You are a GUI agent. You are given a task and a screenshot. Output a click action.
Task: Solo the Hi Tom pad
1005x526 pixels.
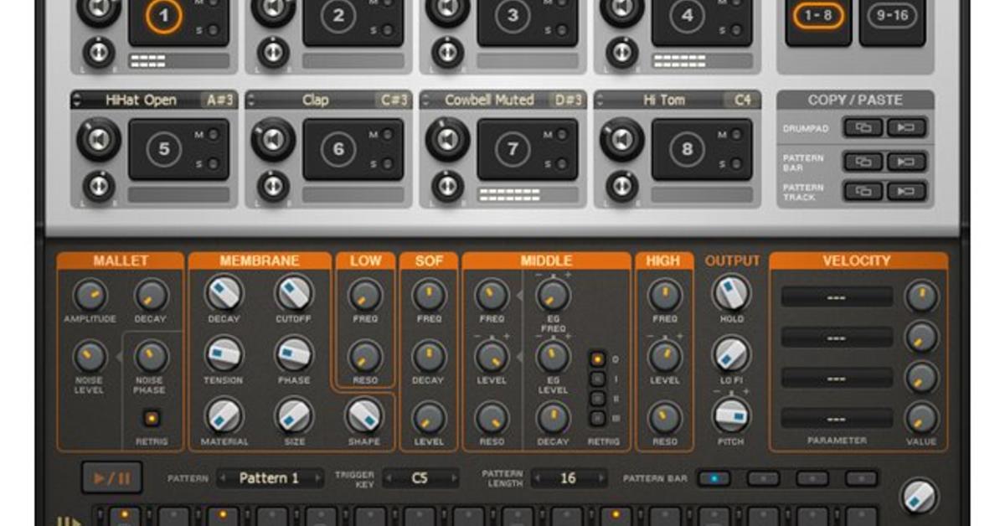pos(736,163)
